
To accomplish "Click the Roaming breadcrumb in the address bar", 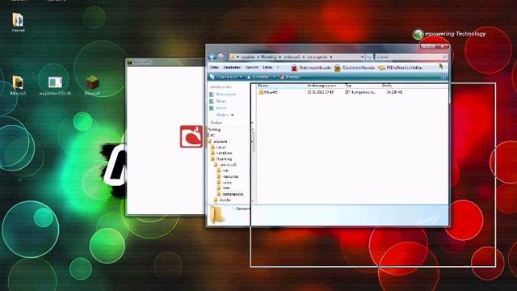I will [x=269, y=57].
